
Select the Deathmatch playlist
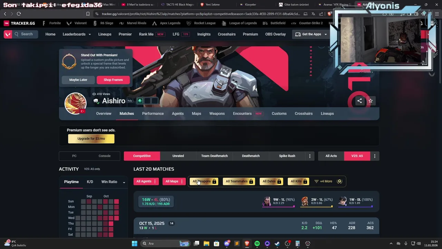pyautogui.click(x=251, y=156)
